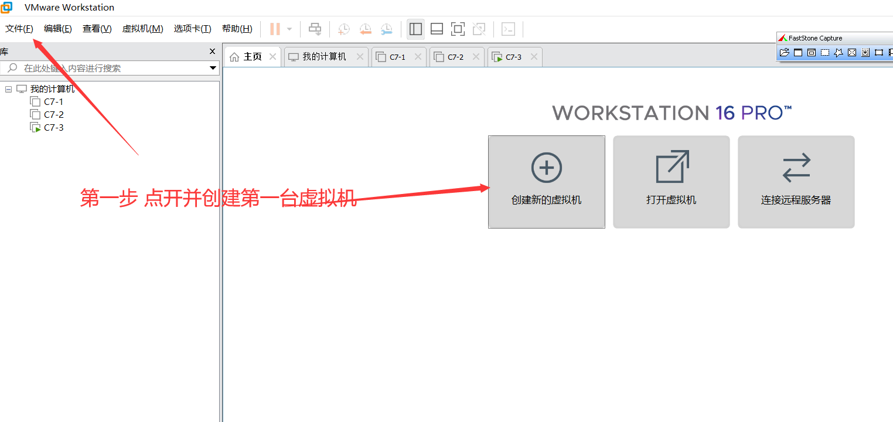Click FastStone Capture open file icon
This screenshot has height=422, width=893.
[x=784, y=53]
